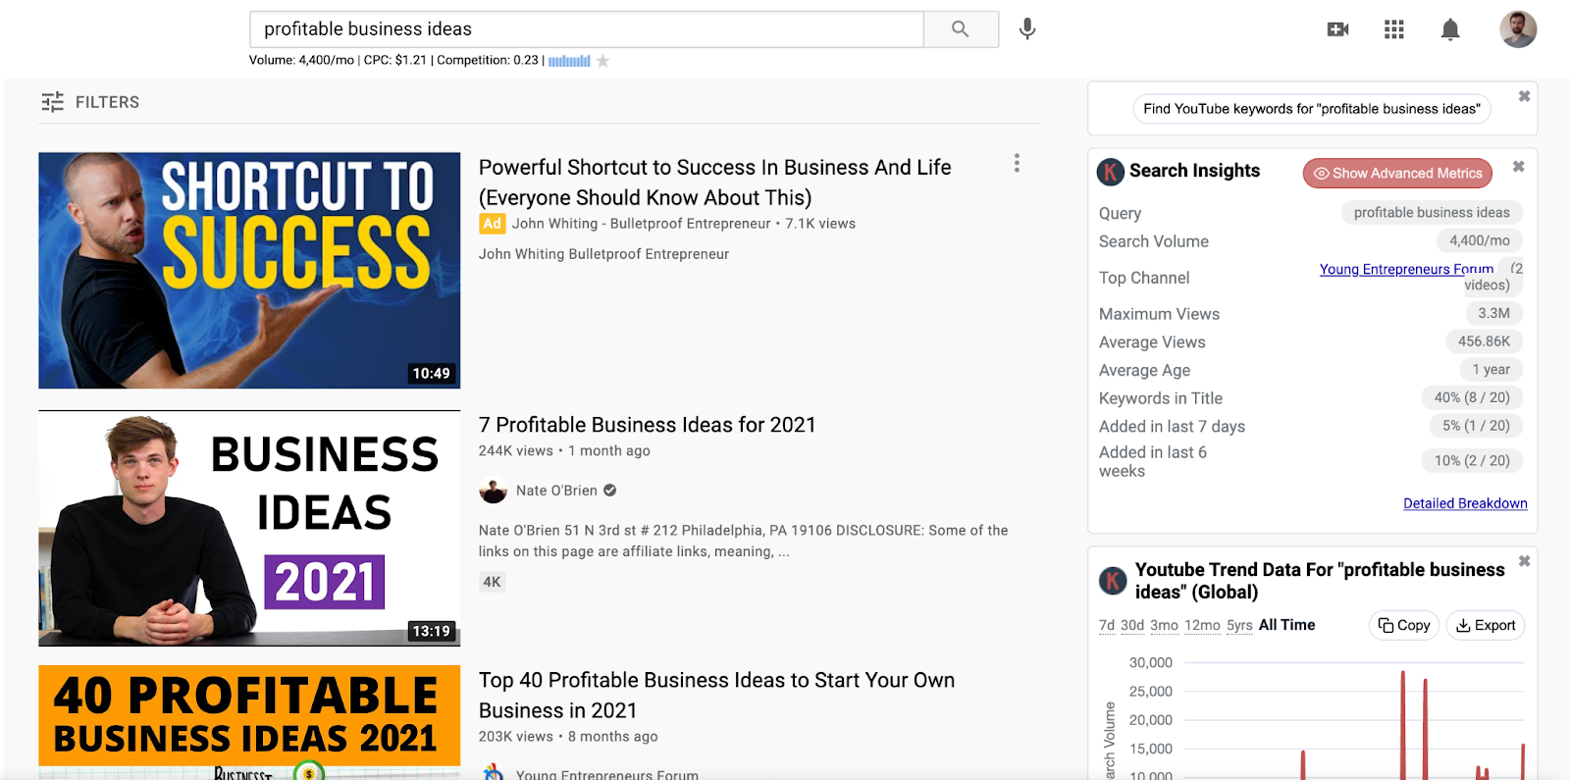Open the Business Ideas 2021 video thumbnail
The width and height of the screenshot is (1570, 780).
[249, 528]
